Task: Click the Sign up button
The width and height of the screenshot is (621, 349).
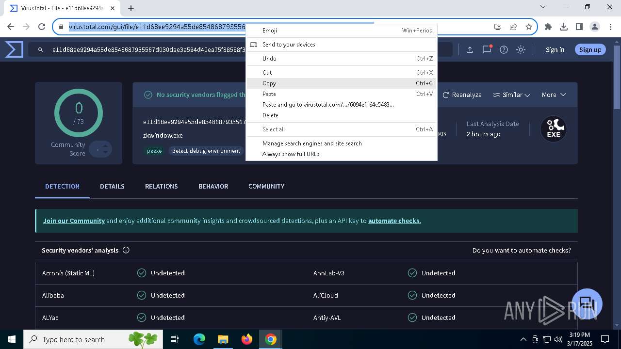Action: pos(590,49)
